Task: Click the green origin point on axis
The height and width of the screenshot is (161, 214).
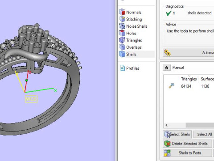Action: tap(27, 80)
